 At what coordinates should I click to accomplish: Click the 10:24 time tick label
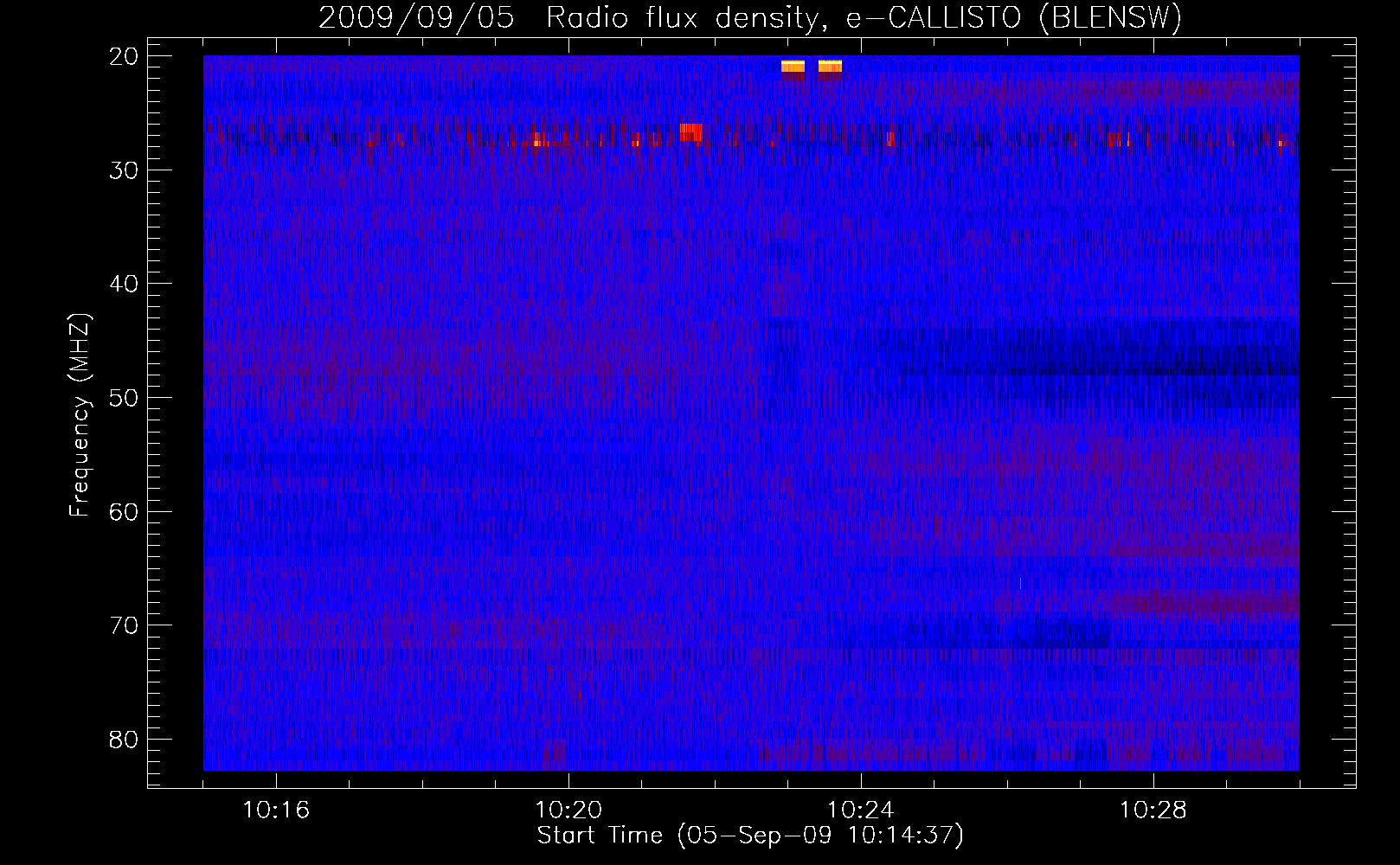click(861, 811)
